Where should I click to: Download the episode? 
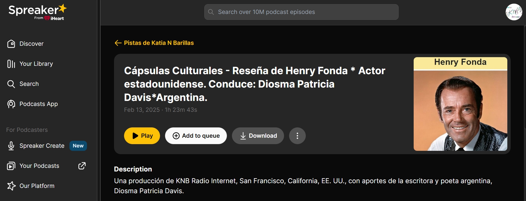[x=258, y=136]
